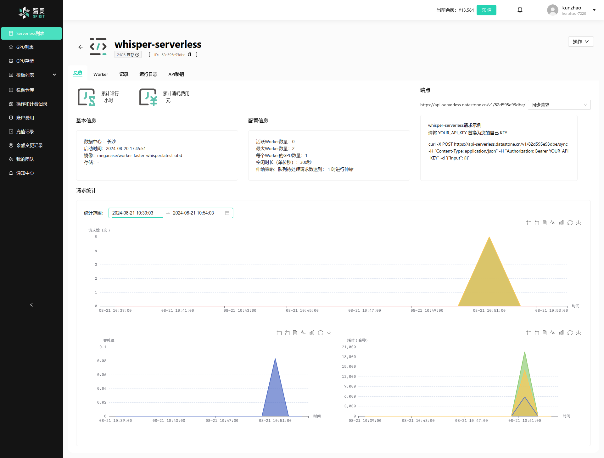Viewport: 604px width, 458px height.
Task: Restore the 吞吐量 chart
Action: (x=321, y=333)
